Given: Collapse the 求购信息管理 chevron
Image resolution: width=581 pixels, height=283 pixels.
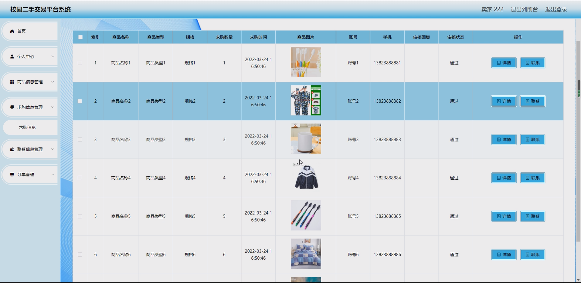Looking at the screenshot, I should coord(53,107).
